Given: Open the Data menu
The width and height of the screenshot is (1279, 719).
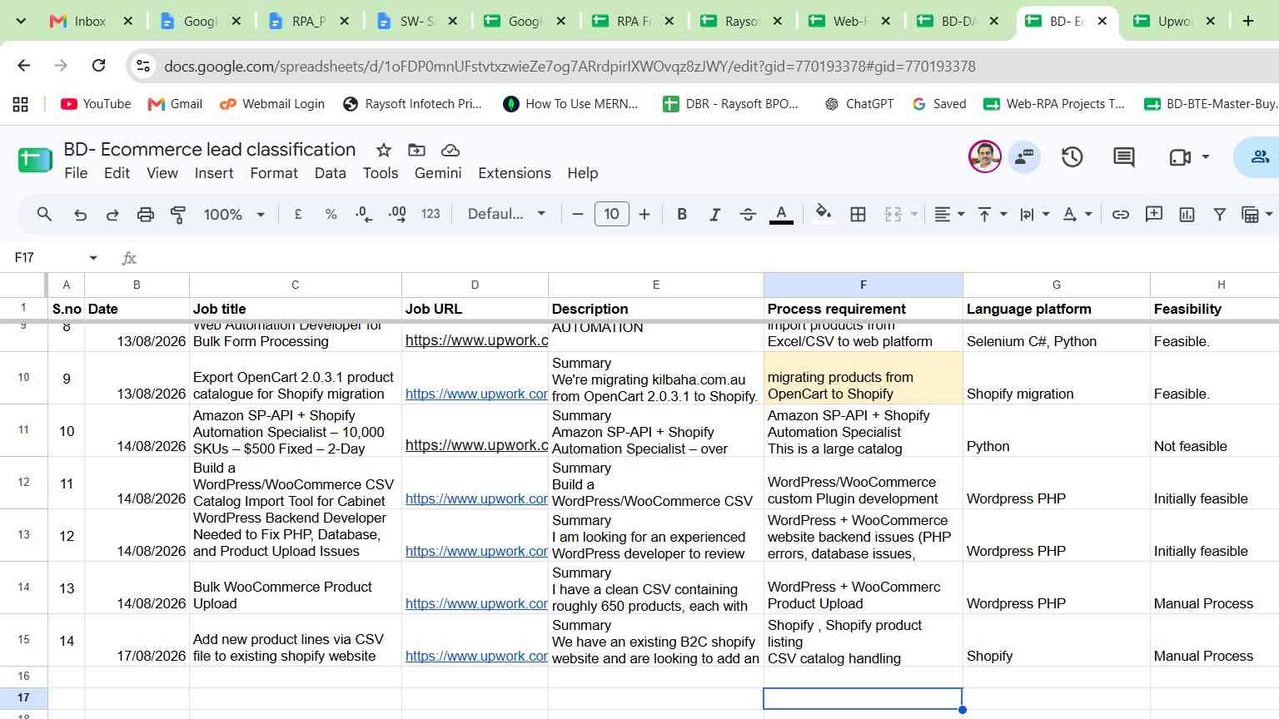Looking at the screenshot, I should click(x=330, y=173).
